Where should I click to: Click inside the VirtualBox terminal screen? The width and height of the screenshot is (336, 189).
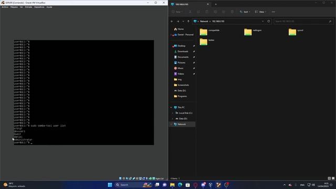tap(84, 92)
